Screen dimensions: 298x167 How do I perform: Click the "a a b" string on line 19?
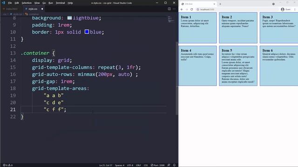tap(54, 96)
